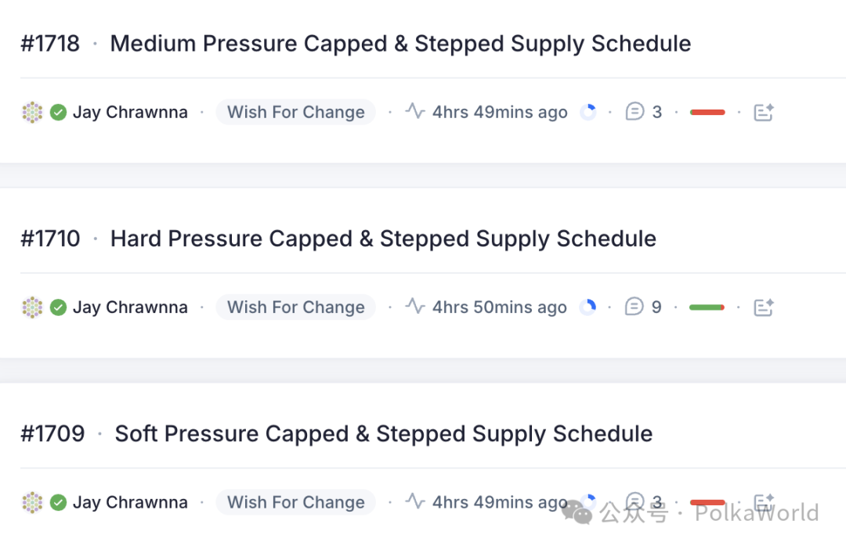
Task: Click the Wish For Change tag on #1718
Action: [x=296, y=113]
